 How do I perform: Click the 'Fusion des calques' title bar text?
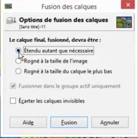coord(69,7)
